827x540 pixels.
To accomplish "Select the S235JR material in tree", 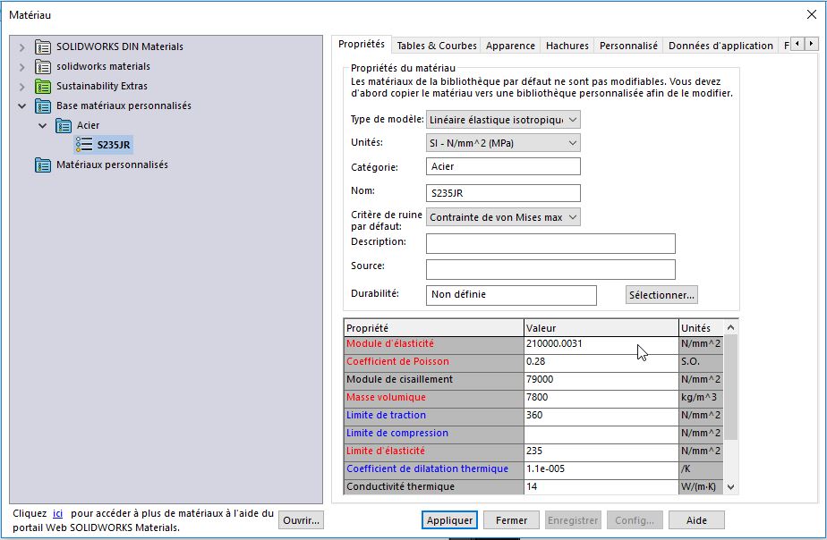I will tap(114, 145).
